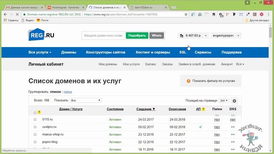Group by папки link

(68, 92)
